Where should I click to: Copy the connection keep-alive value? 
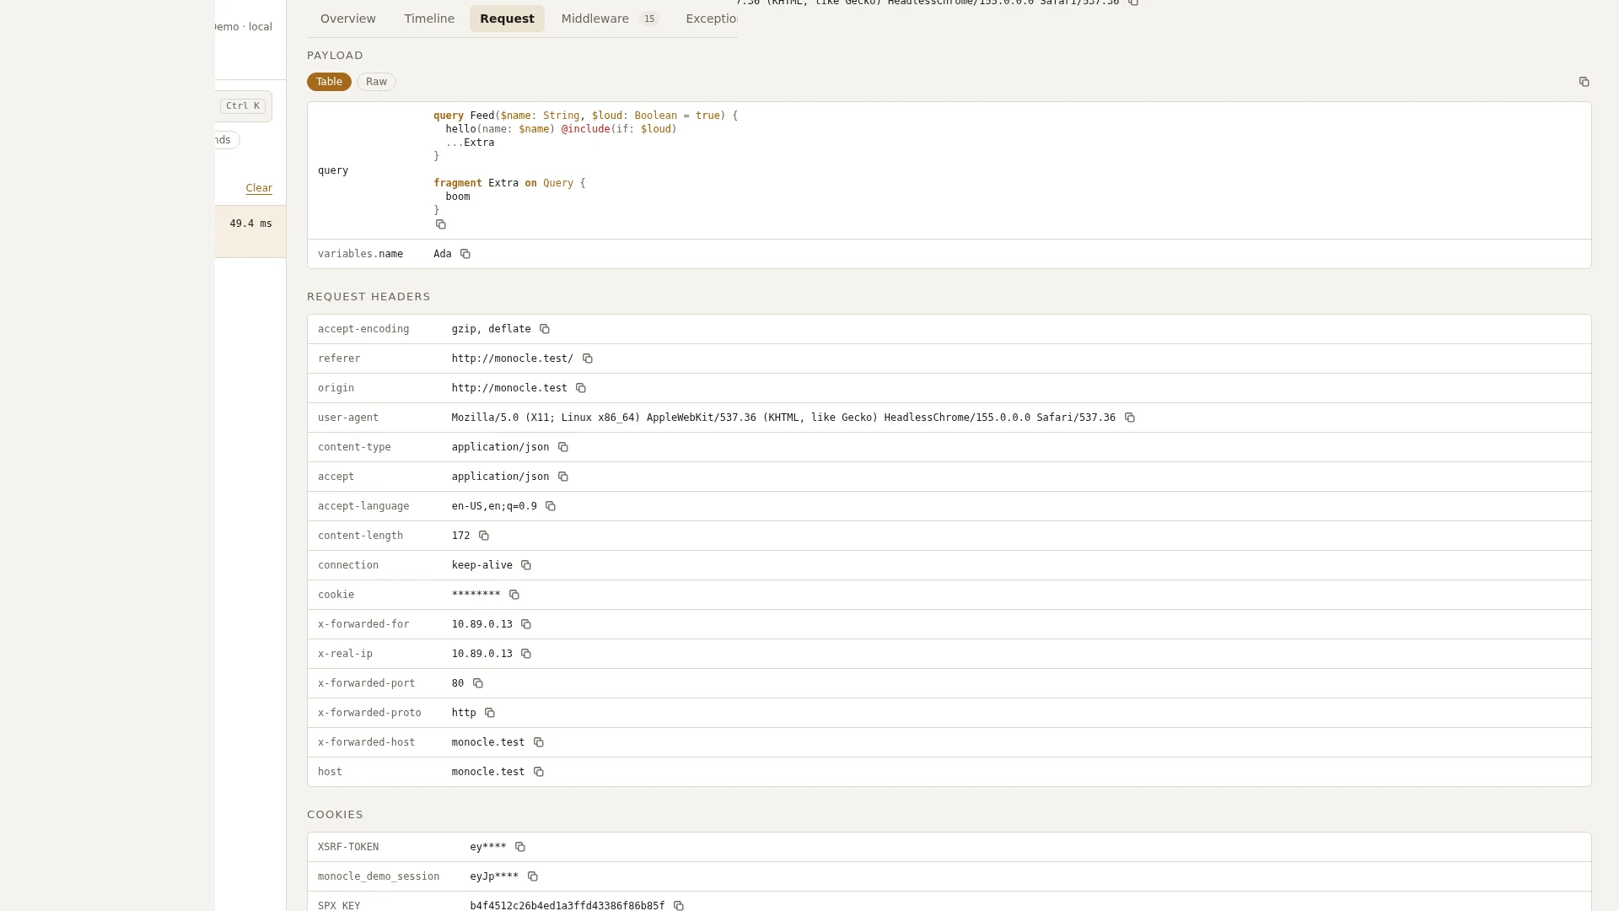[x=525, y=565]
